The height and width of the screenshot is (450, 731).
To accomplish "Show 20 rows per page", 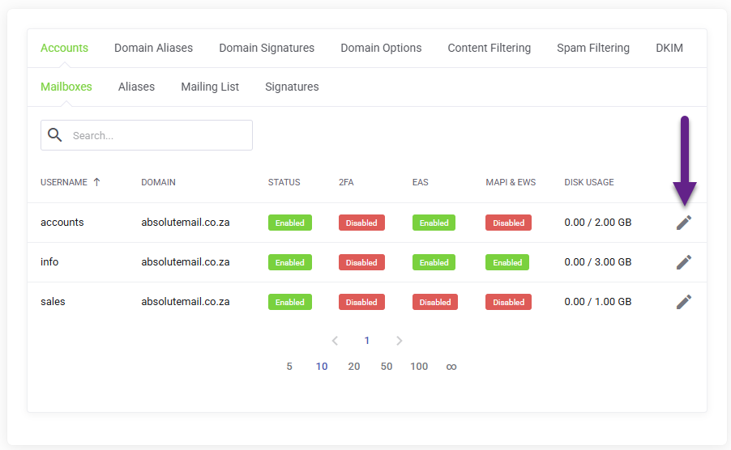I will (354, 367).
